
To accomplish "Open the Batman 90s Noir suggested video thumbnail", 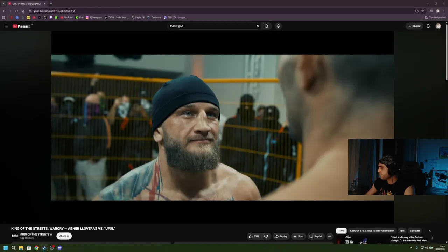I will 363,239.
